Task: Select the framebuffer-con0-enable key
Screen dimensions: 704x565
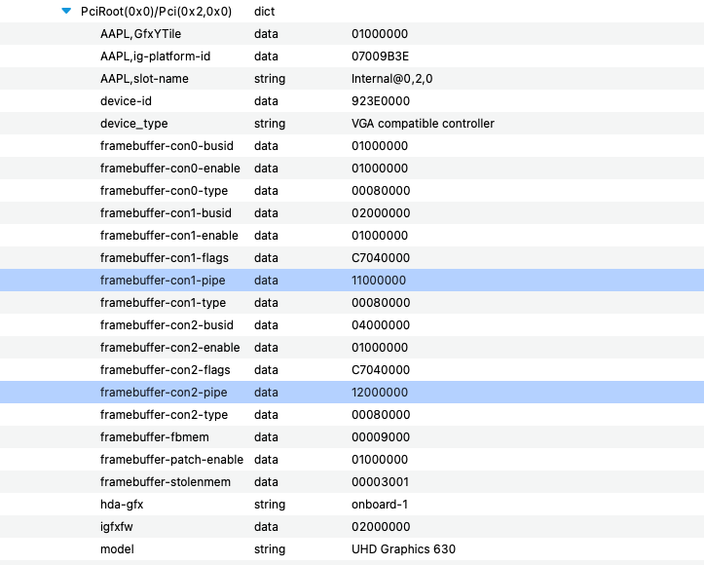Action: coord(170,169)
